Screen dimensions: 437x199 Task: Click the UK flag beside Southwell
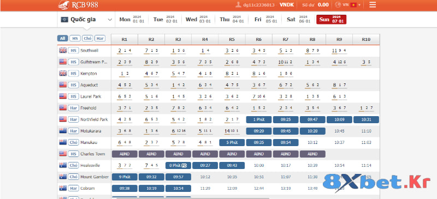point(63,50)
